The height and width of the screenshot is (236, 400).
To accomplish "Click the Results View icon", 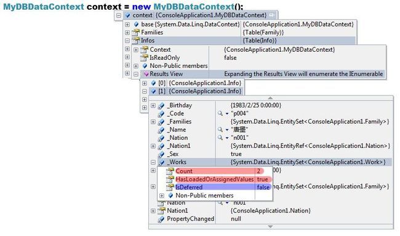I will (x=146, y=74).
